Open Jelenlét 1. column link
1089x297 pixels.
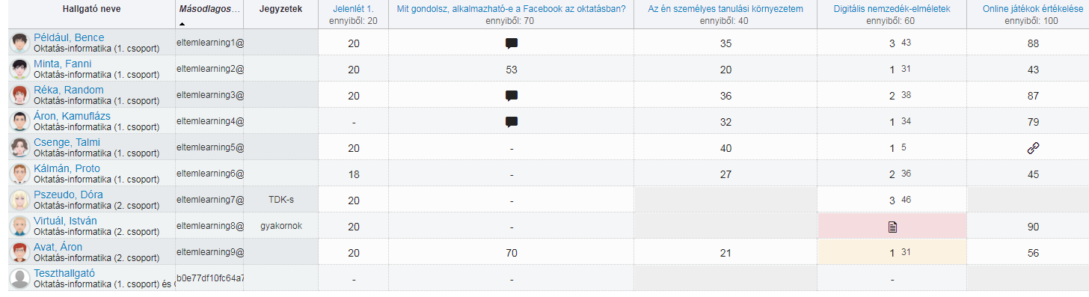(353, 9)
